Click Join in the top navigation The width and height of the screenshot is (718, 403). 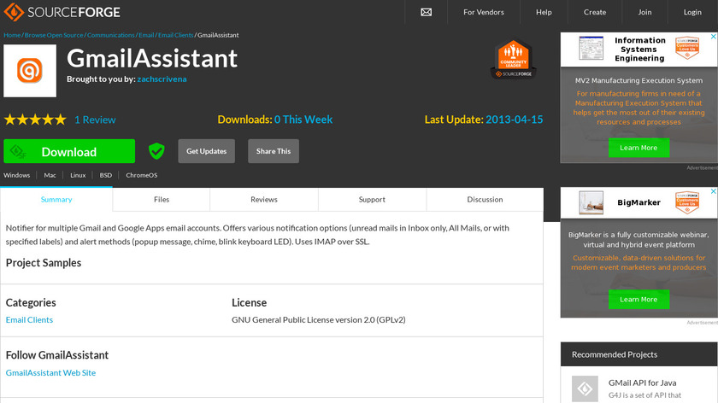pyautogui.click(x=644, y=12)
